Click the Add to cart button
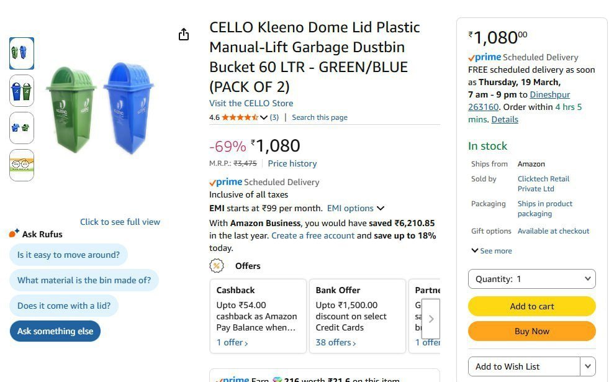The width and height of the screenshot is (609, 382). [x=531, y=306]
